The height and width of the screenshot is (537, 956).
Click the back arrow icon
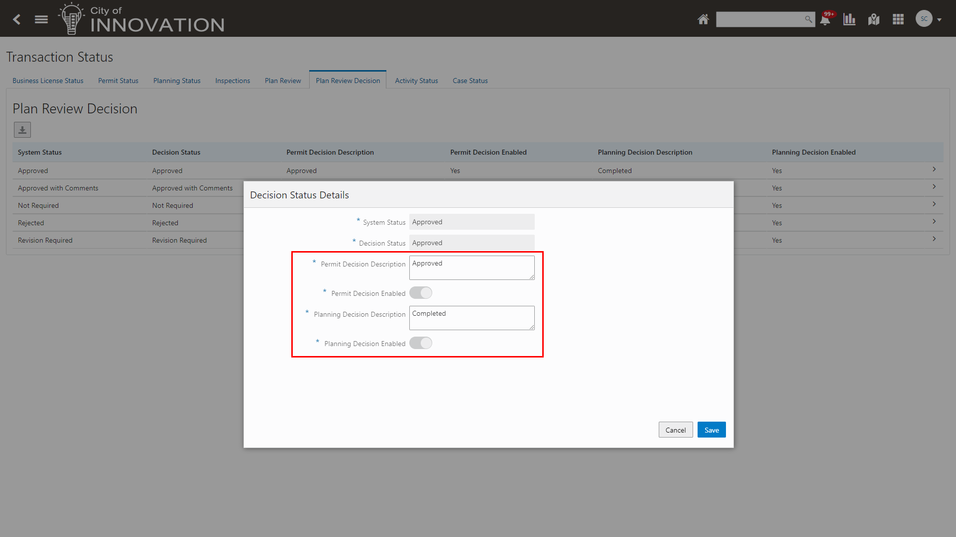(17, 19)
